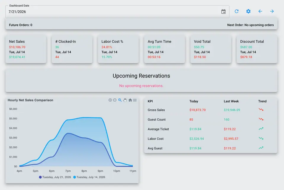Viewport: 284px width, 190px height.
Task: Click Discount Total value $687.00
Action: pos(246,47)
